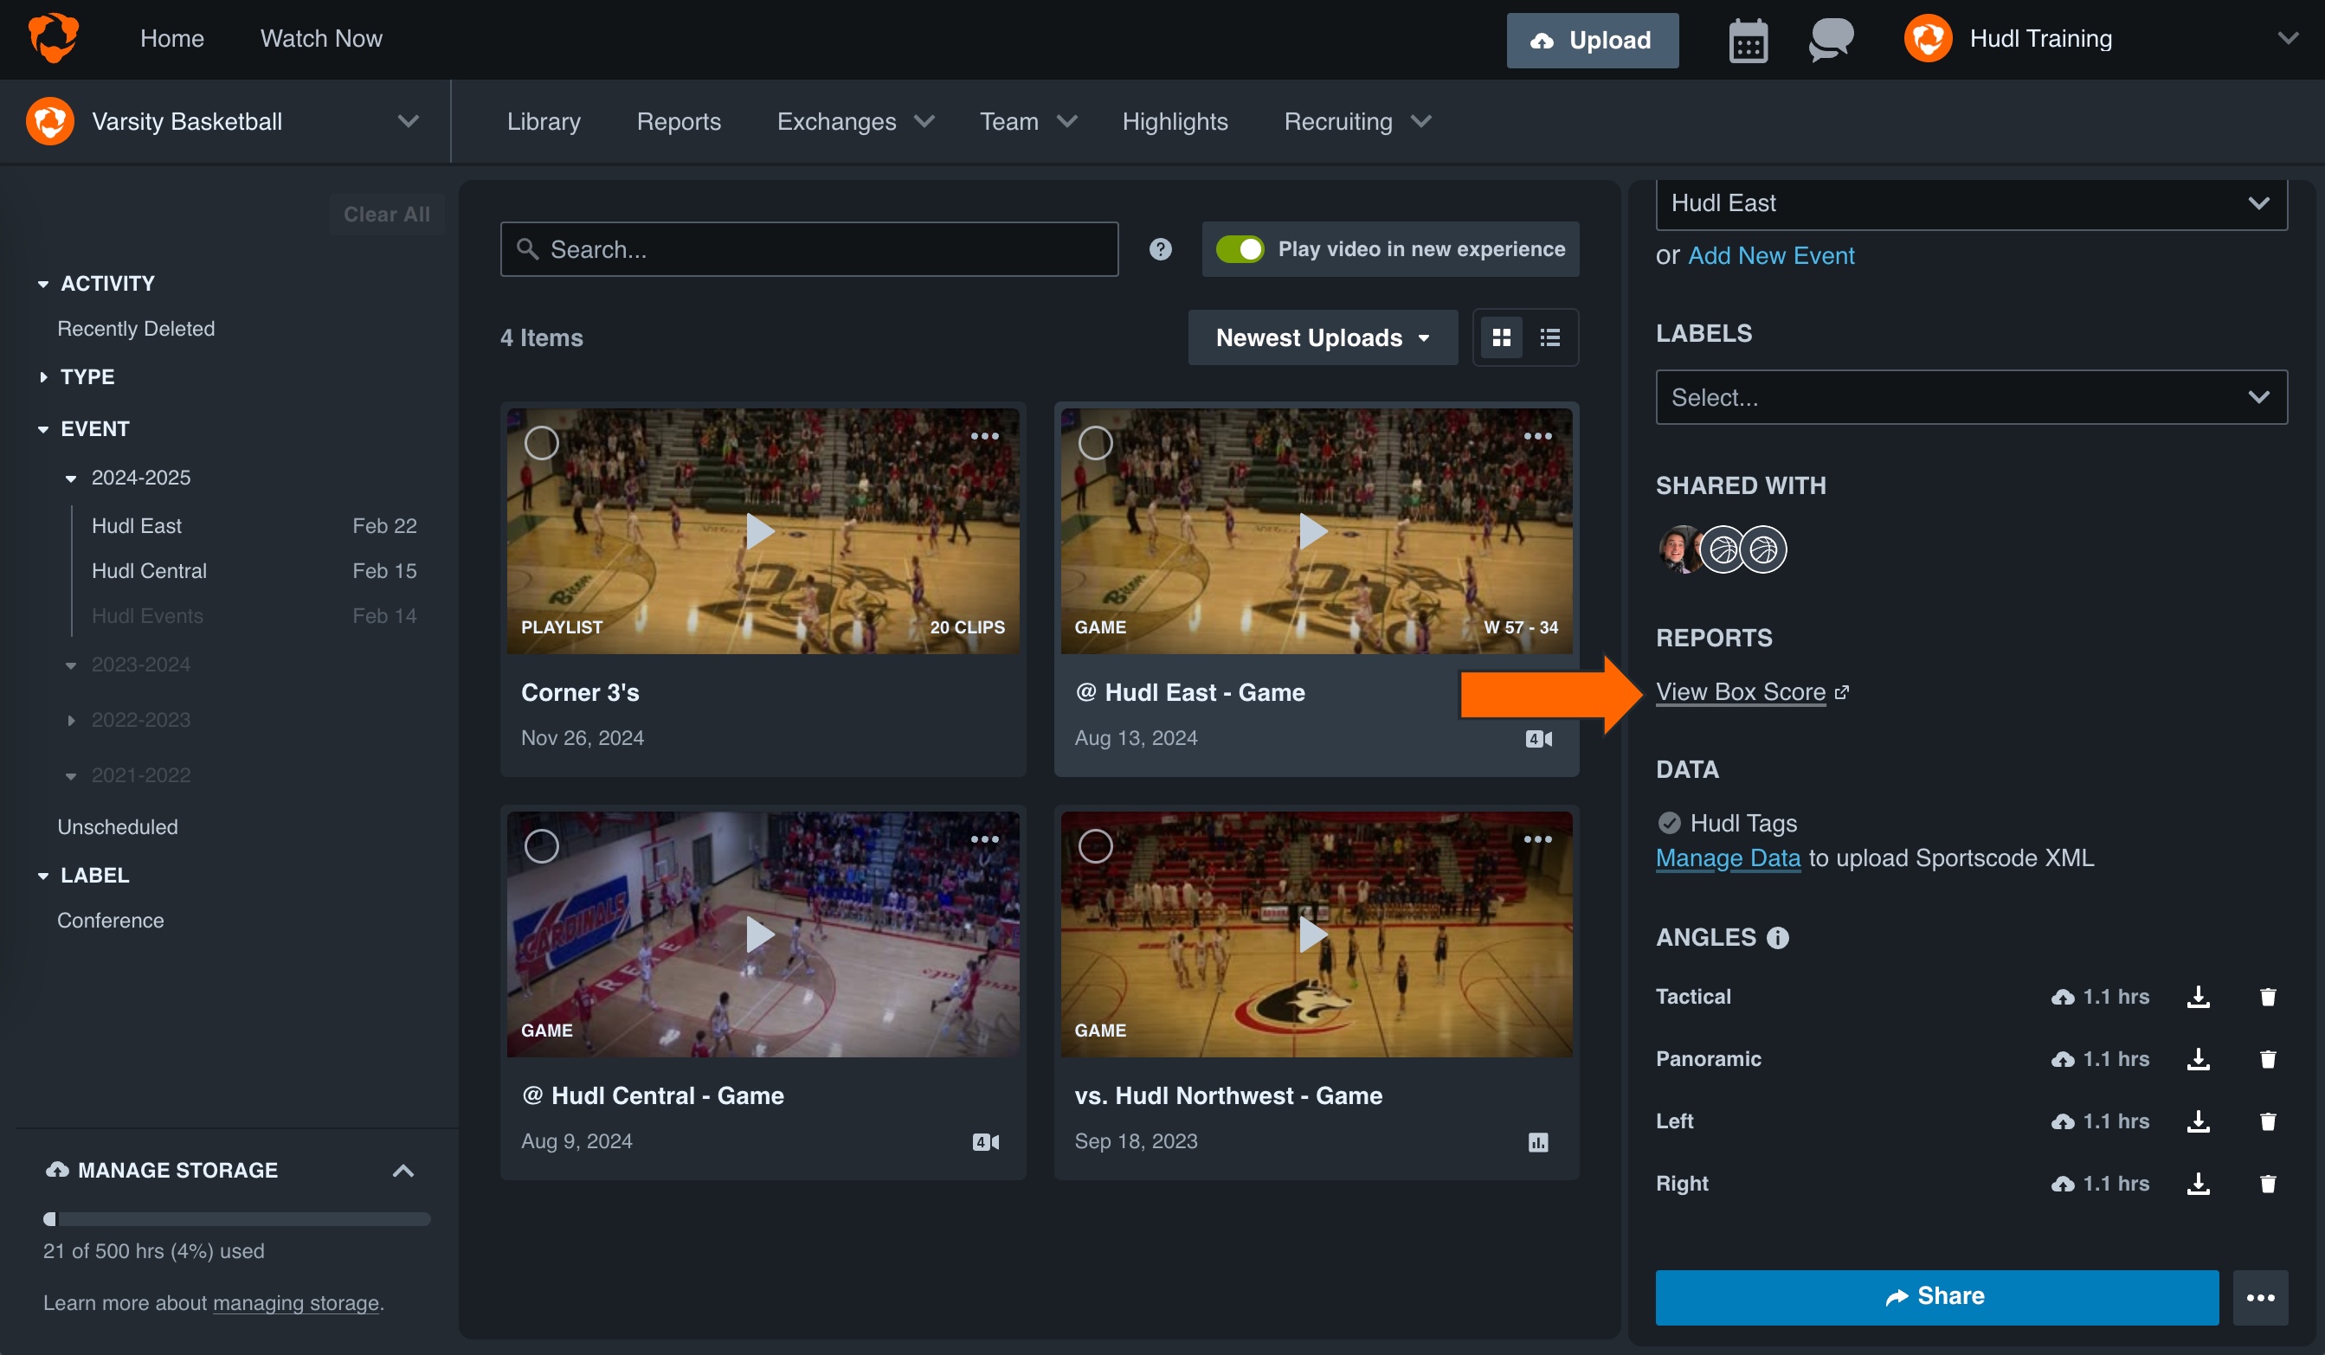
Task: Open the Reports section
Action: pyautogui.click(x=679, y=121)
